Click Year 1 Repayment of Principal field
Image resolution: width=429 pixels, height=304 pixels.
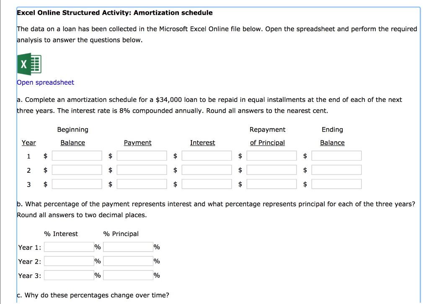click(x=271, y=156)
